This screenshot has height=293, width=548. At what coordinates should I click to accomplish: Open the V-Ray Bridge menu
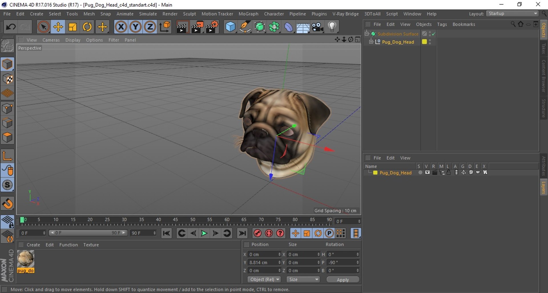tap(345, 14)
